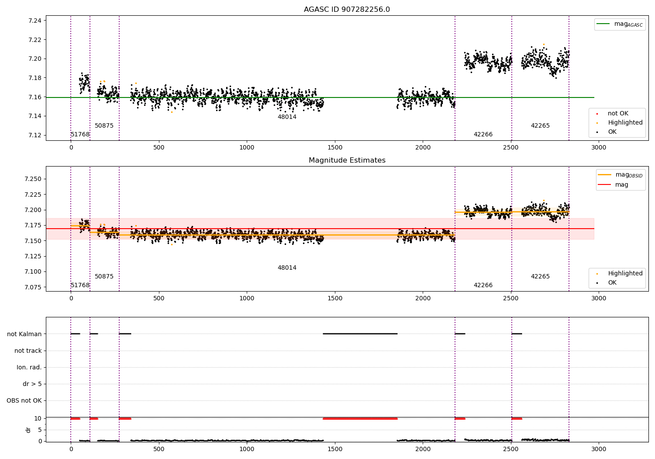Click "not OK" in the top plot legend
The width and height of the screenshot is (655, 459).
(x=617, y=114)
